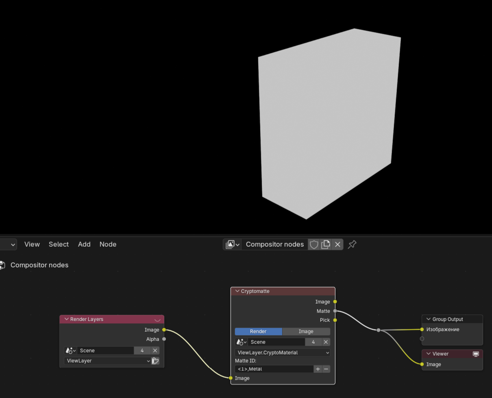Collapse the Group Output node
492x398 pixels.
(x=428, y=319)
